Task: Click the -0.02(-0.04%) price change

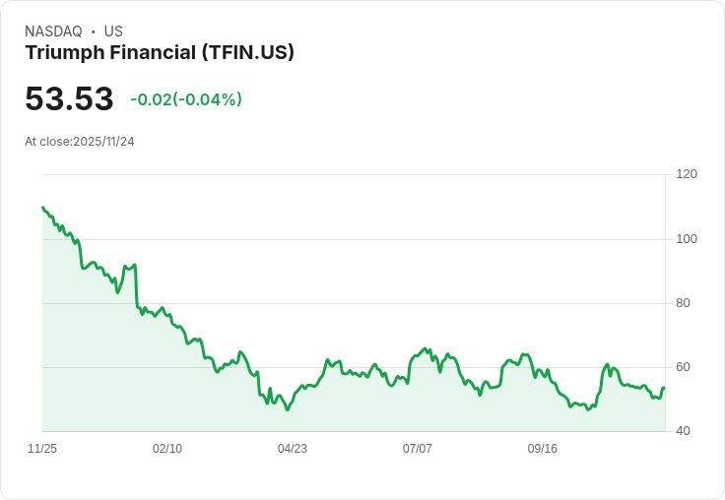Action: tap(186, 99)
